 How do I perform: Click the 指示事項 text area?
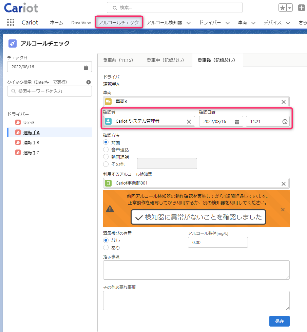(x=196, y=270)
